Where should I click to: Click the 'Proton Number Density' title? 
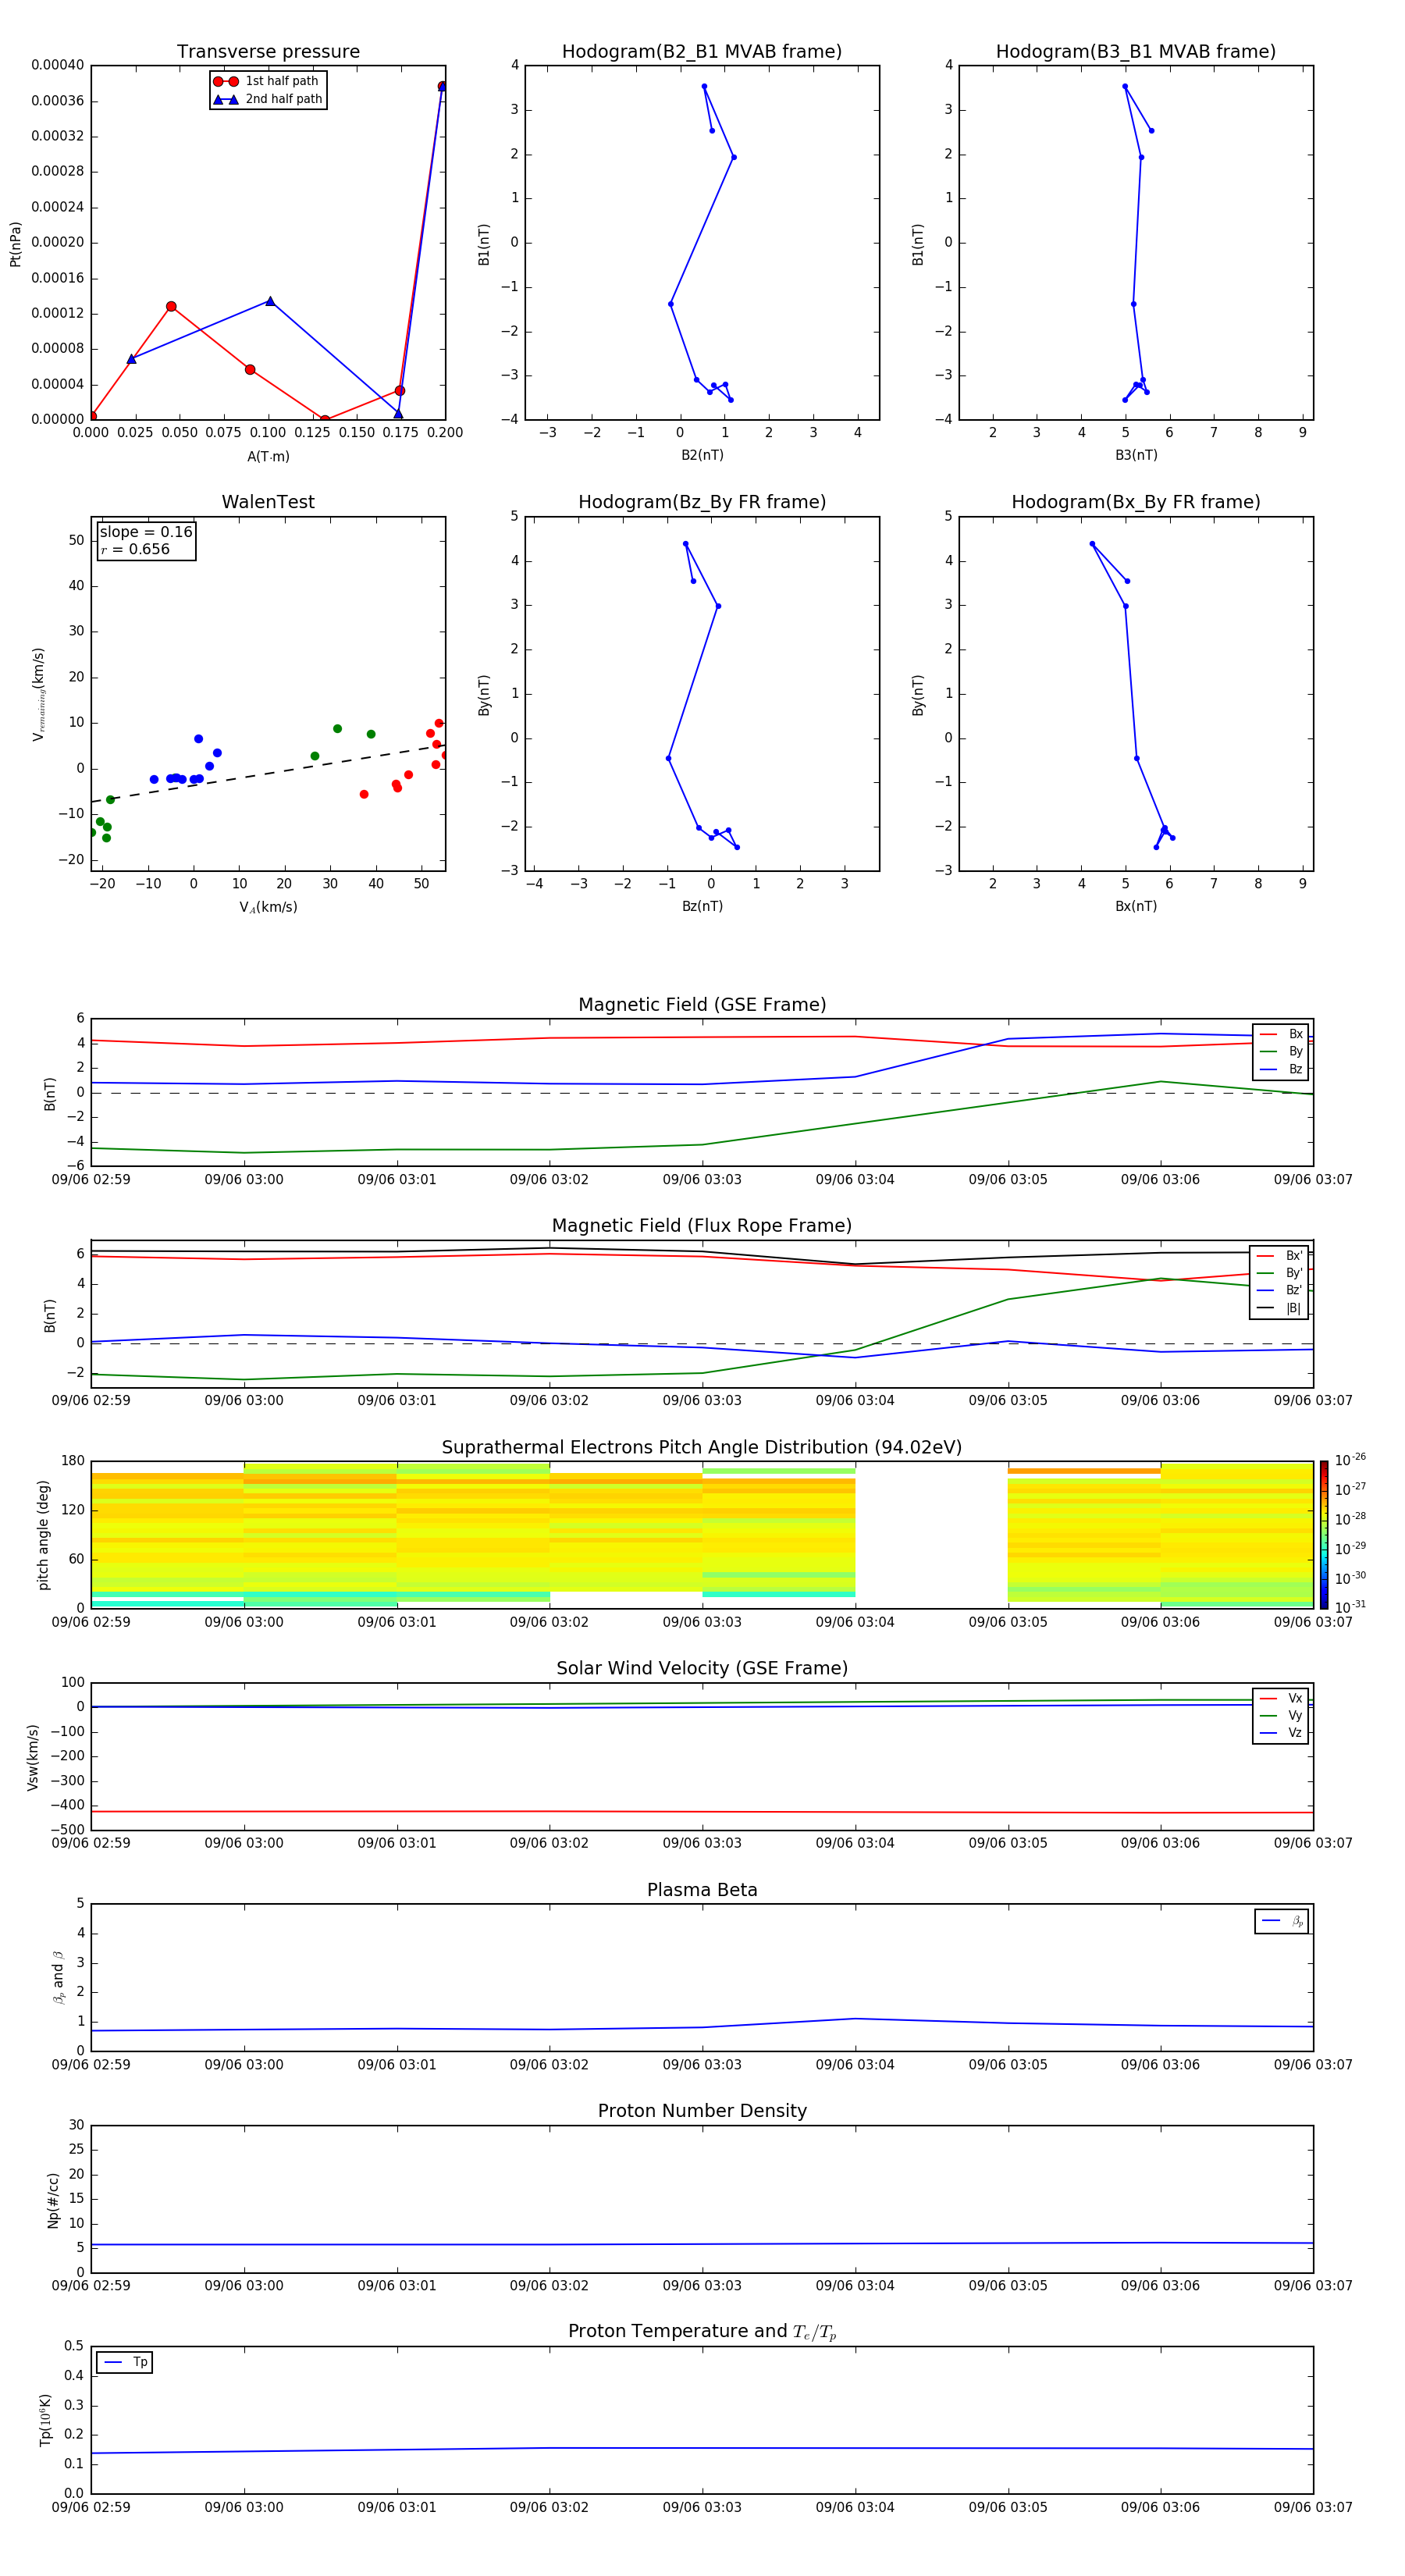702,2111
